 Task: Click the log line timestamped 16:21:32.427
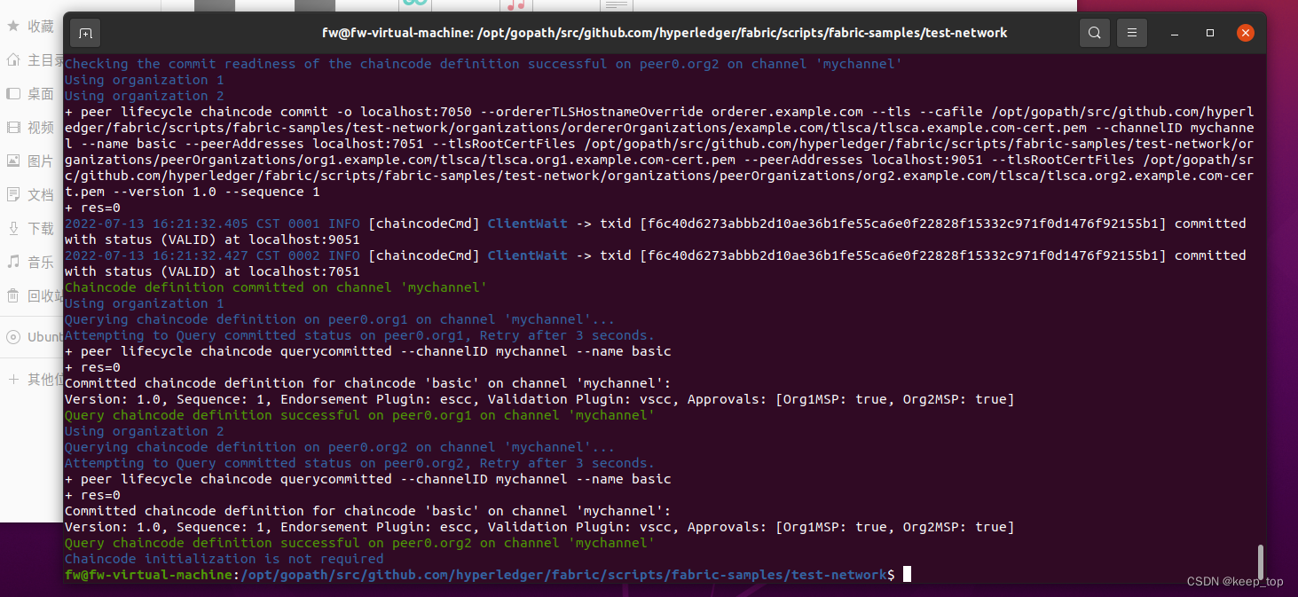[x=655, y=255]
